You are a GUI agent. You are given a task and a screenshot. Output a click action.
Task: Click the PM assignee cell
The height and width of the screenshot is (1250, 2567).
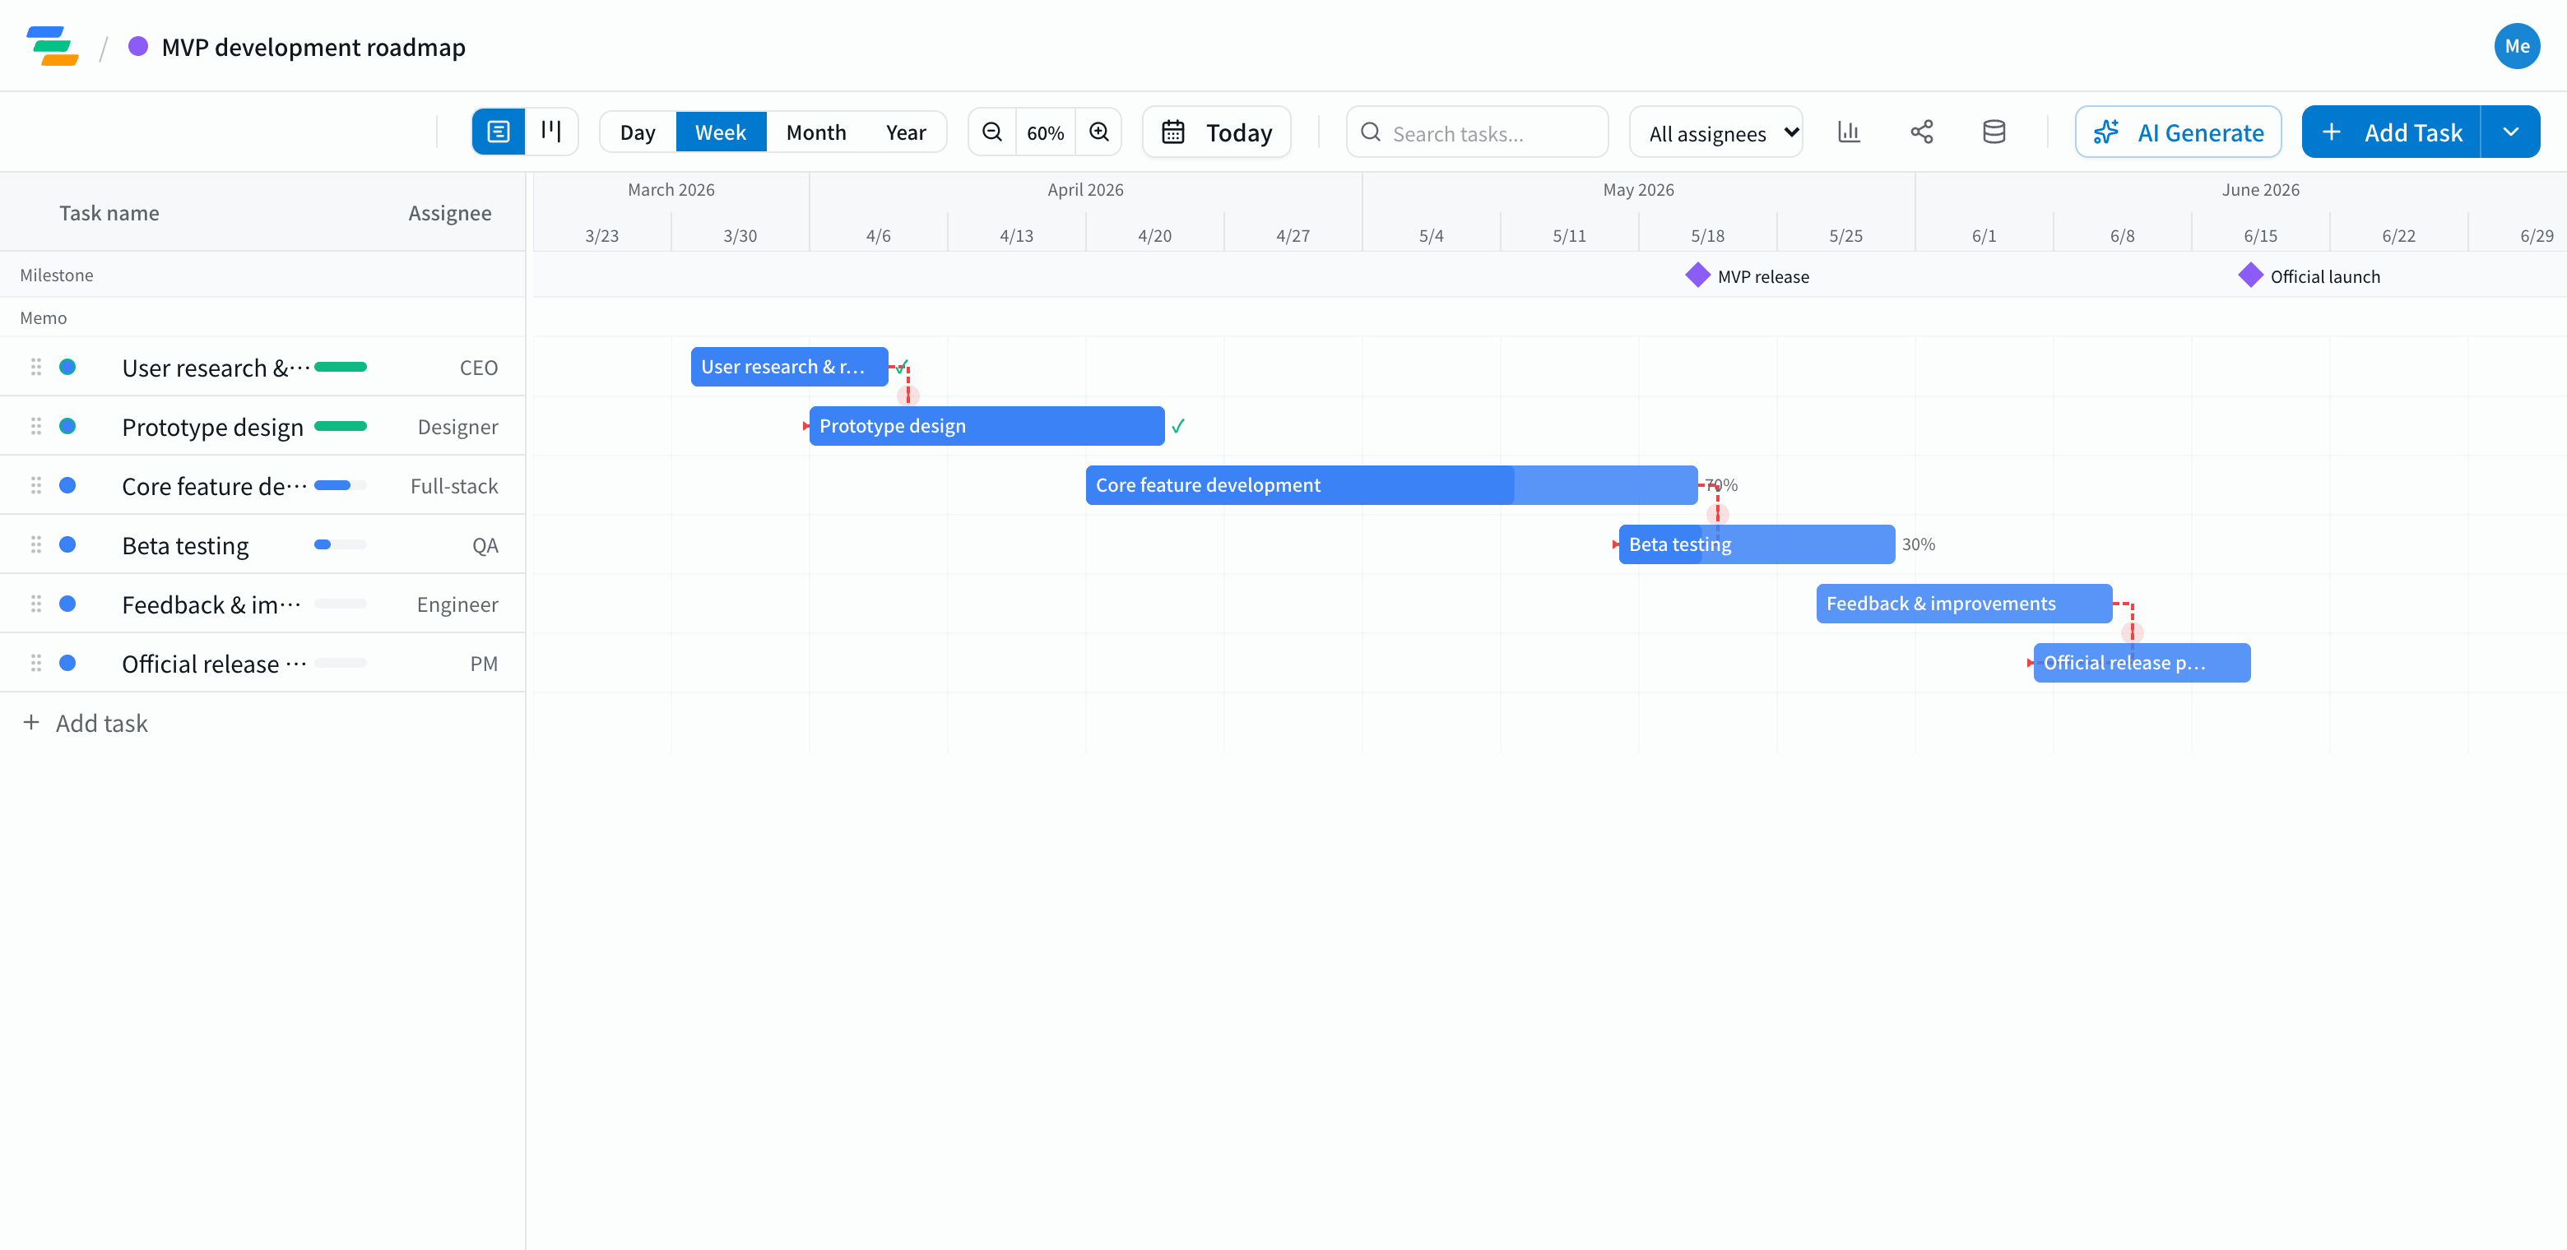coord(483,664)
